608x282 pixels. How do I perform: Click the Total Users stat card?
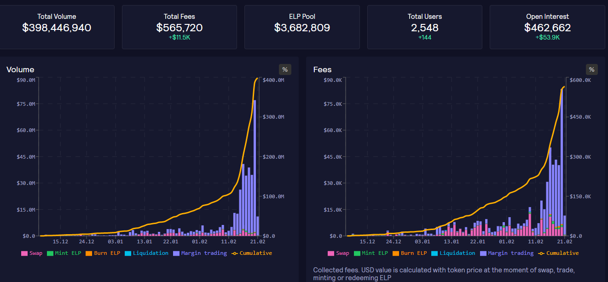(x=424, y=27)
